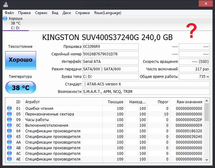This screenshot has height=168, width=215.
Task: Click the Техсостояние label
Action: point(20,47)
